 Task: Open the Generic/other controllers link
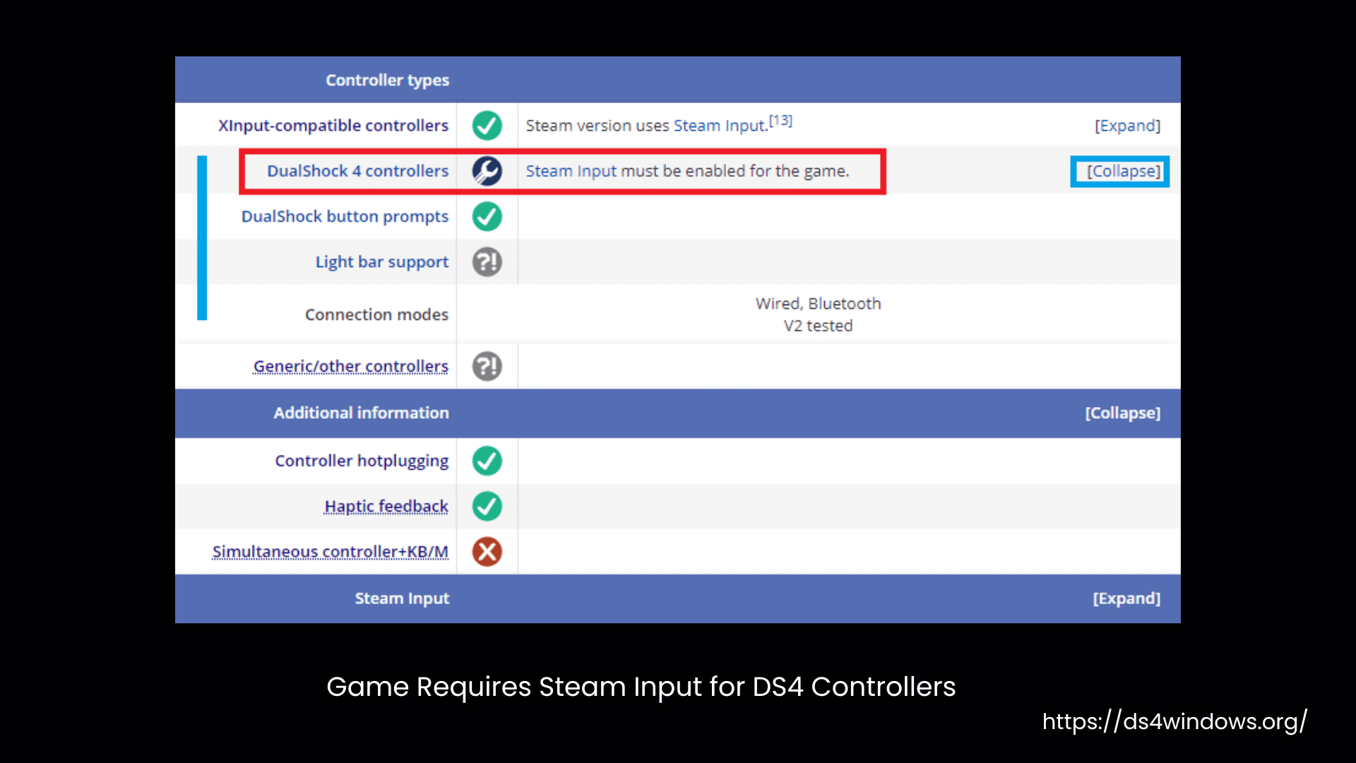click(x=350, y=366)
